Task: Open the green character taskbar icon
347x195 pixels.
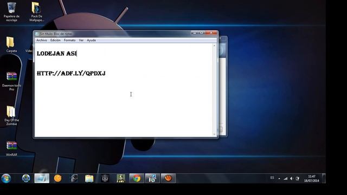Action: 121,178
